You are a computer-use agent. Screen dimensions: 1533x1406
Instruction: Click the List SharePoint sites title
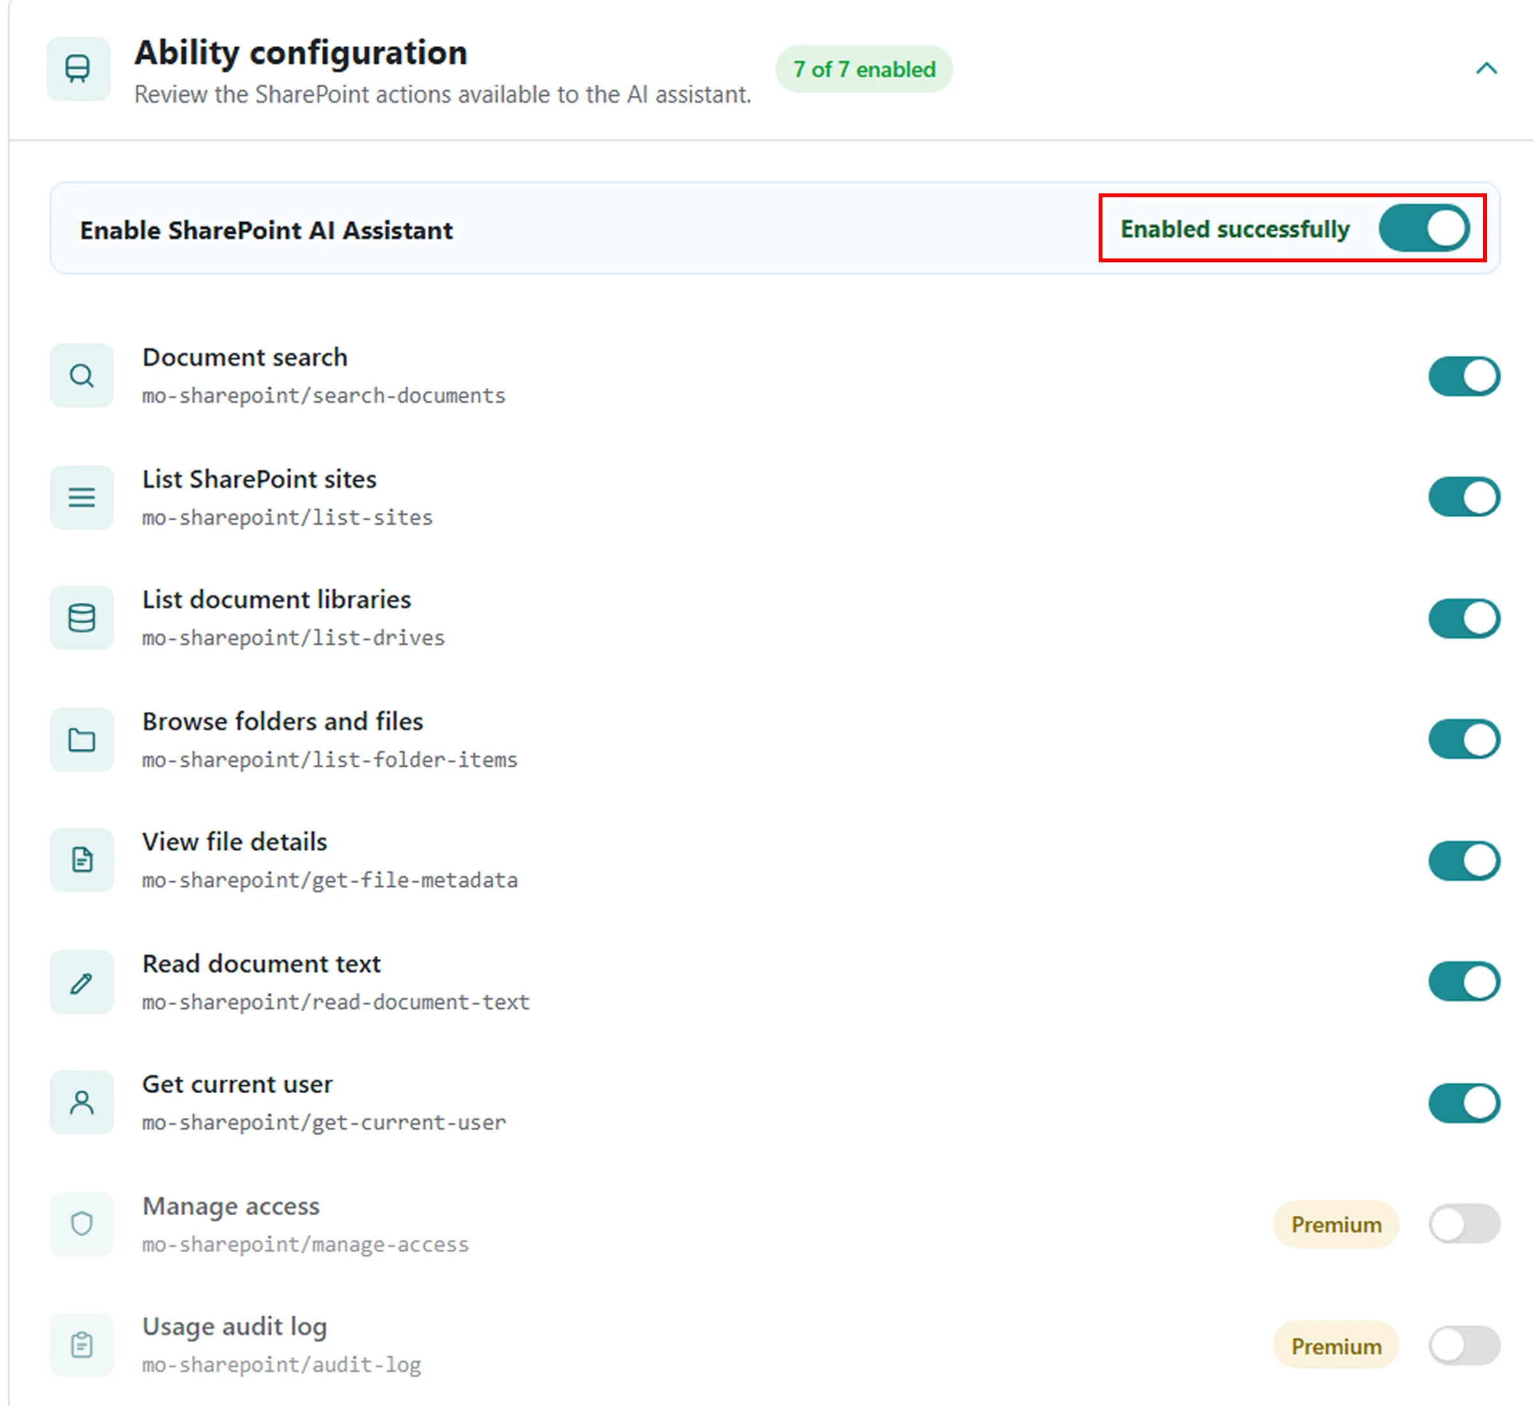click(259, 480)
